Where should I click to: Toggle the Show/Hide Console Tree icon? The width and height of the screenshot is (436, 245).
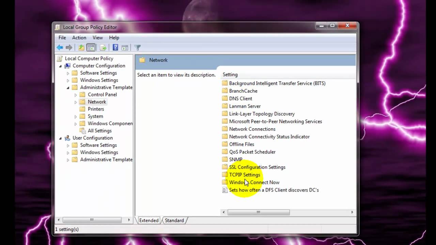[x=91, y=47]
